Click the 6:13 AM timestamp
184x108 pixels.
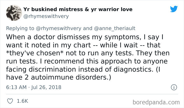click(x=16, y=87)
